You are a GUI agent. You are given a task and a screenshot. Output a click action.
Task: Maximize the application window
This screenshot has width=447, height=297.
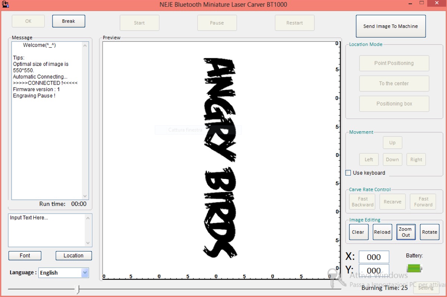point(422,3)
